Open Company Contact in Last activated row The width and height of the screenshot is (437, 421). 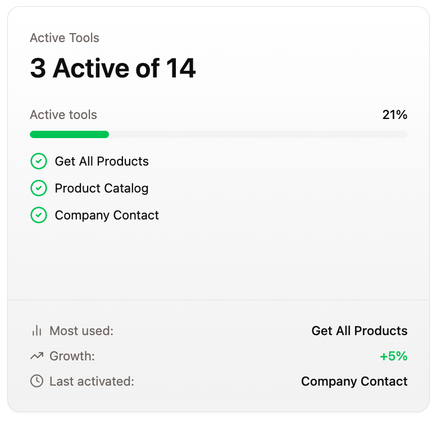point(354,382)
